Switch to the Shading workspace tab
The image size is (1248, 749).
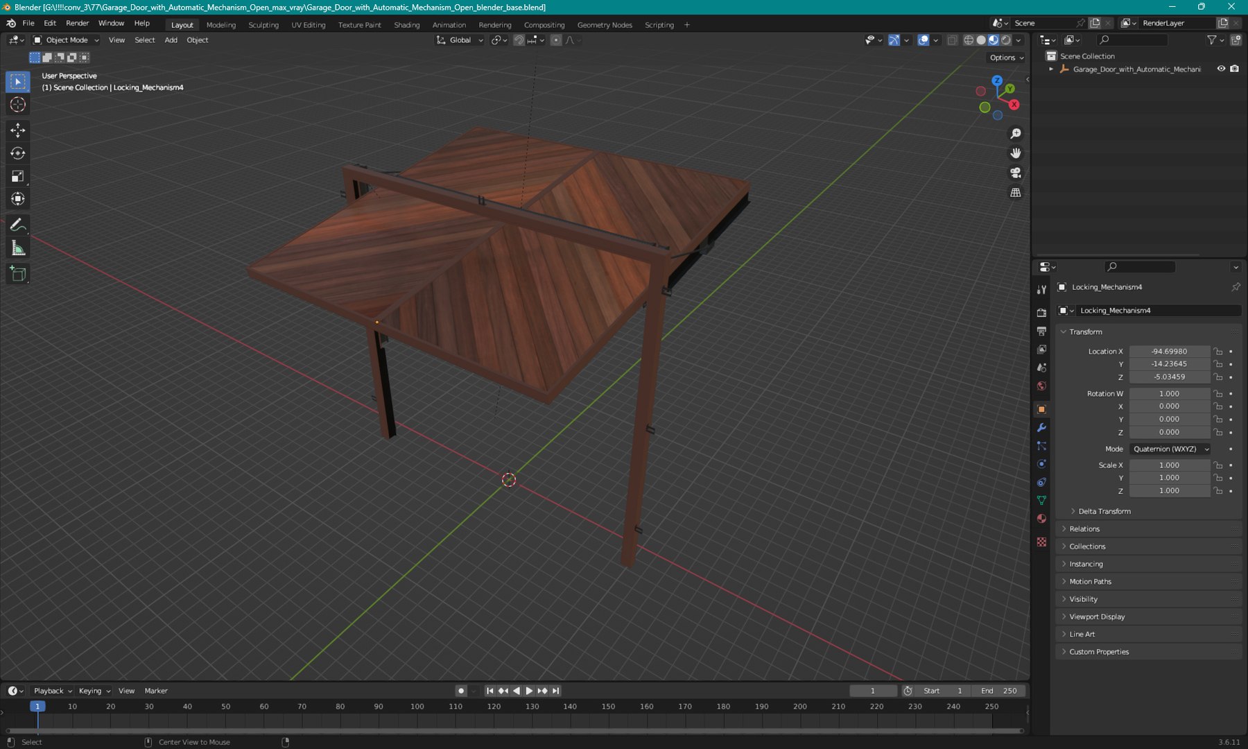407,25
